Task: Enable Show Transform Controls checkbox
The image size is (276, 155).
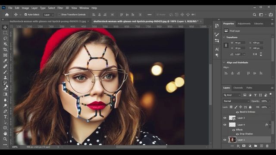Action: click(x=60, y=15)
